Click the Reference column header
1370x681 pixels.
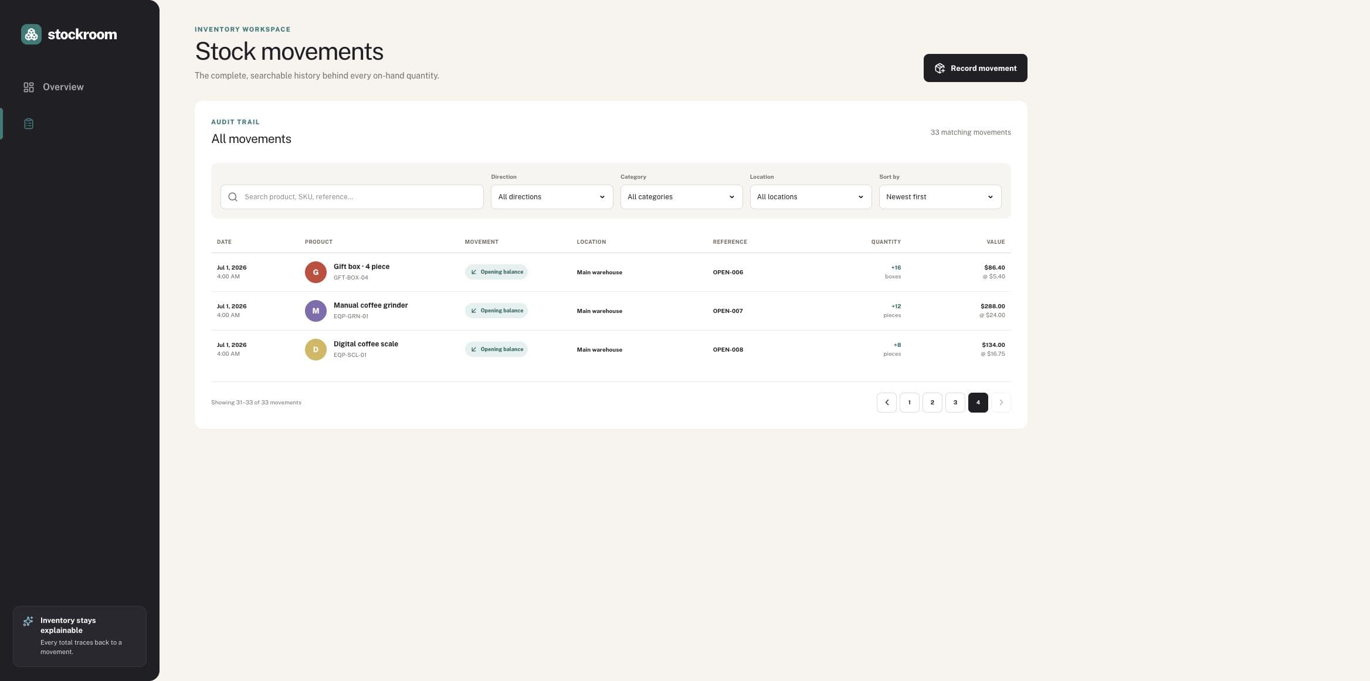pyautogui.click(x=730, y=242)
